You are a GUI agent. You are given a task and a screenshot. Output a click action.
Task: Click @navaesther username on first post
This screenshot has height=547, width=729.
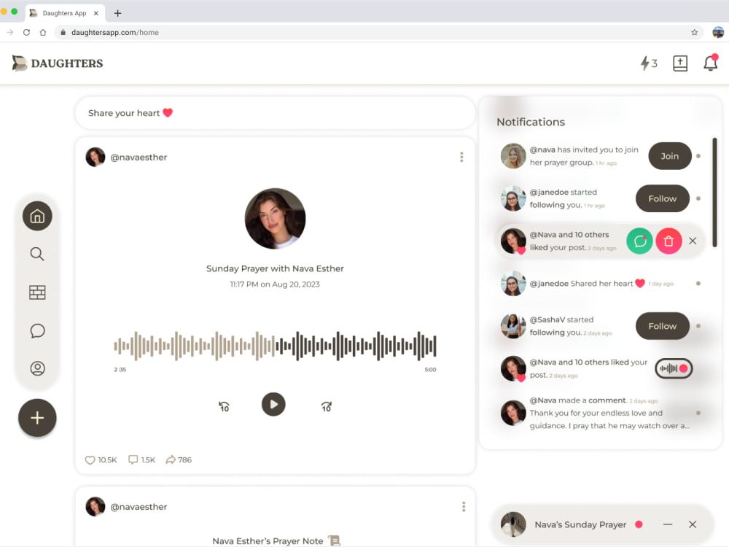pos(139,158)
